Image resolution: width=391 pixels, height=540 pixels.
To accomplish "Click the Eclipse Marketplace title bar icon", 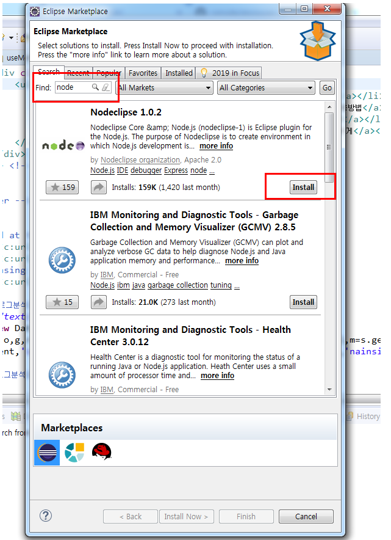I will point(35,12).
